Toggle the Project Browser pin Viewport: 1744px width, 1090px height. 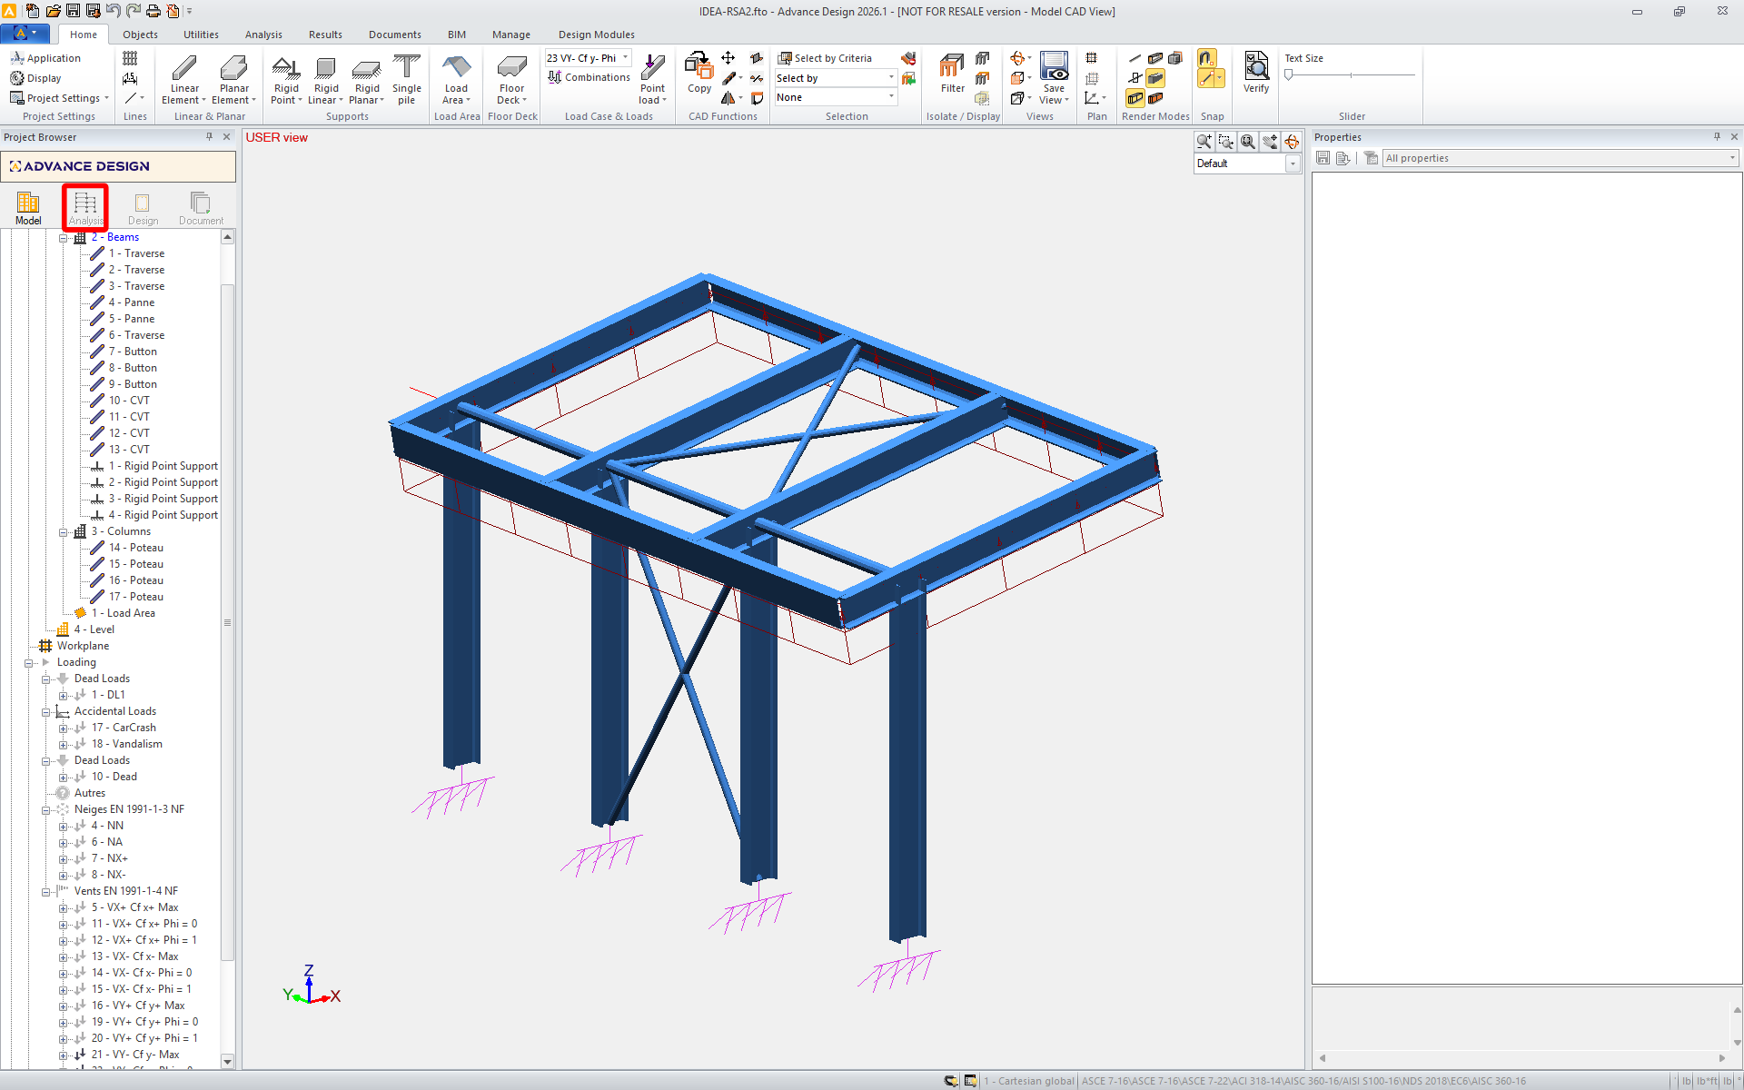pos(209,137)
